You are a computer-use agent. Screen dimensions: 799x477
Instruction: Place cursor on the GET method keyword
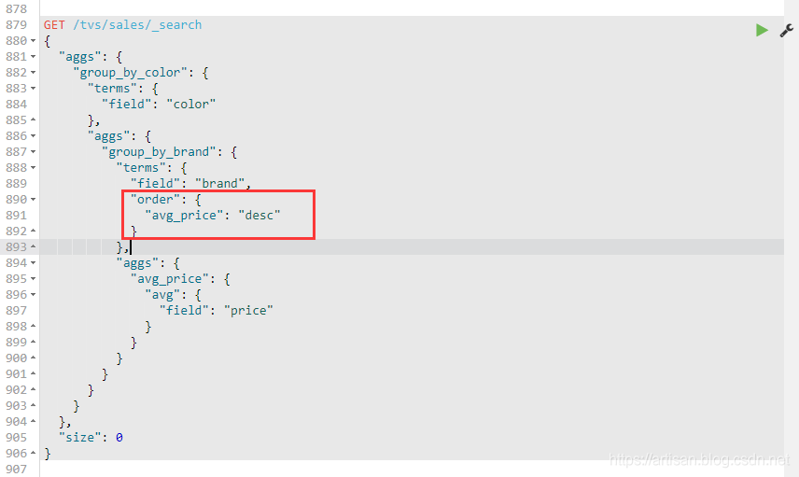click(54, 25)
